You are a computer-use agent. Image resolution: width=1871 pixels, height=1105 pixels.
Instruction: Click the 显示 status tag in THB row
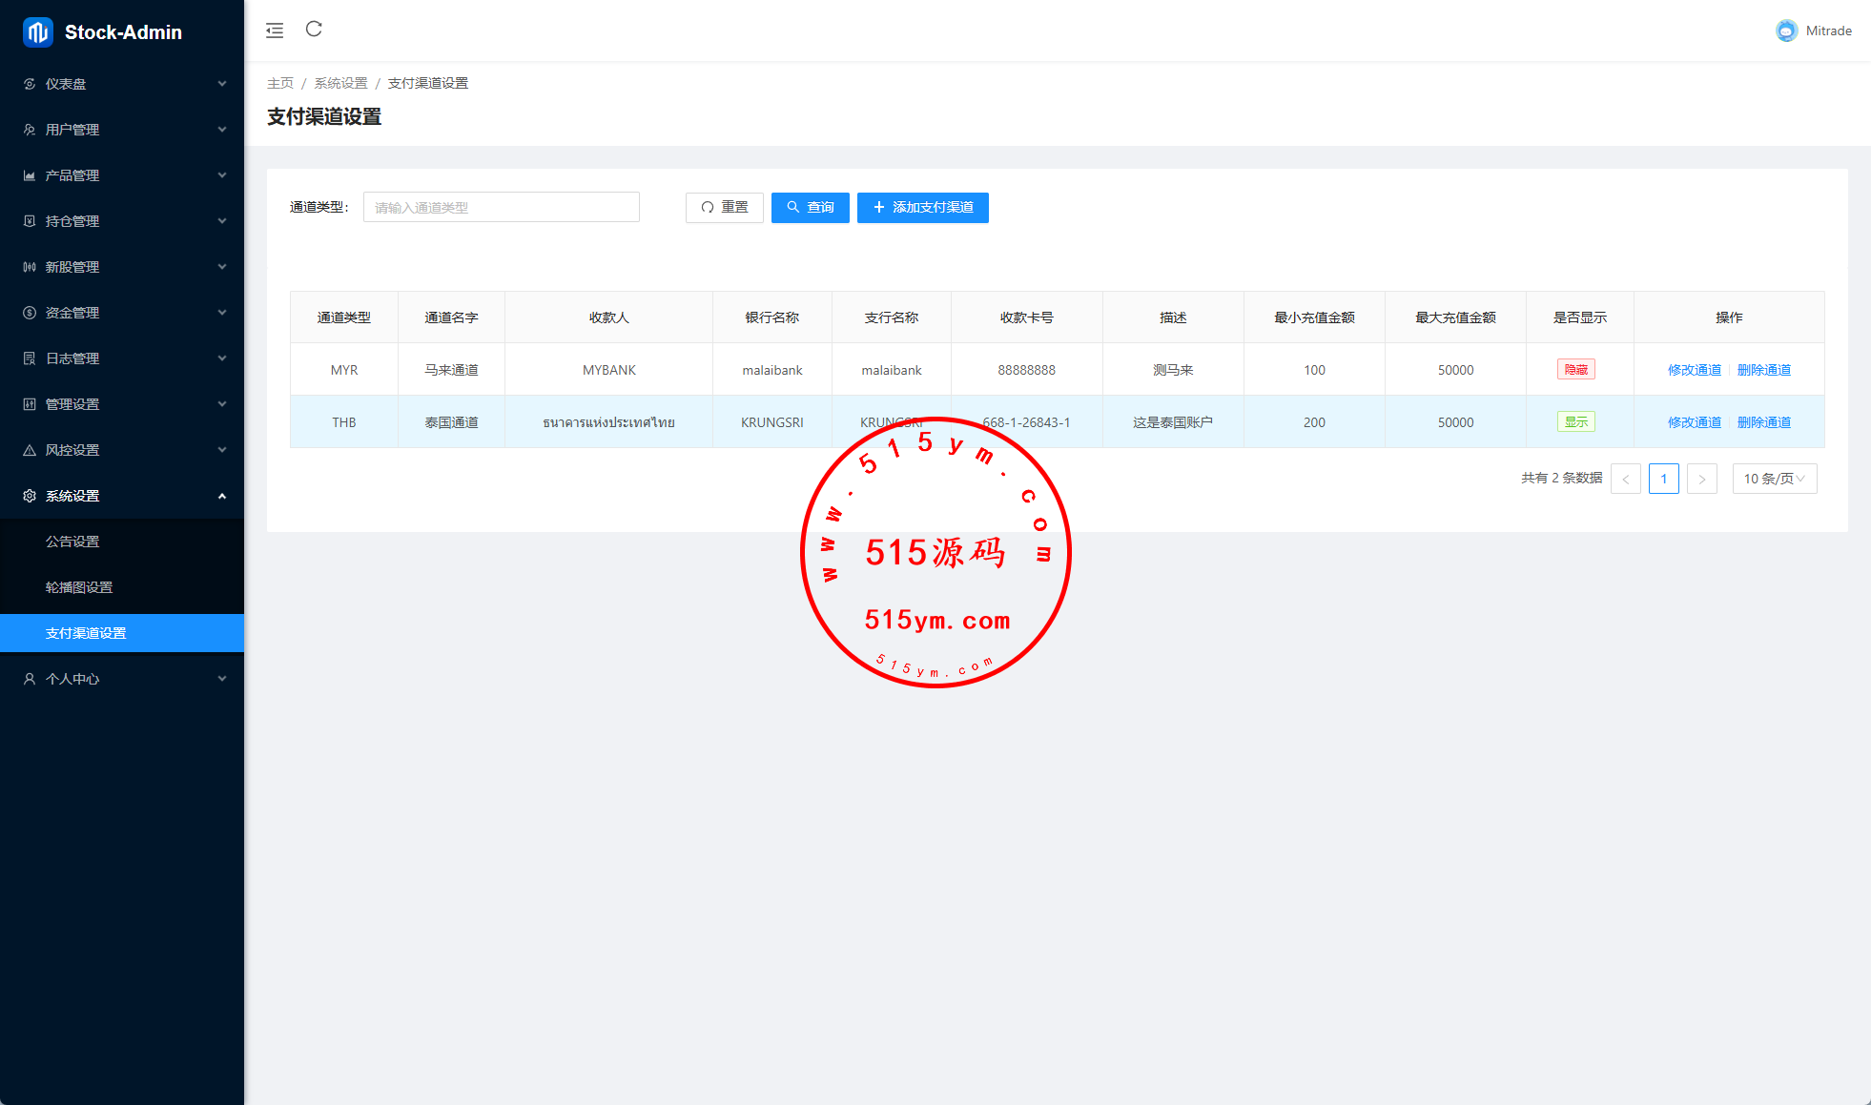coord(1575,422)
